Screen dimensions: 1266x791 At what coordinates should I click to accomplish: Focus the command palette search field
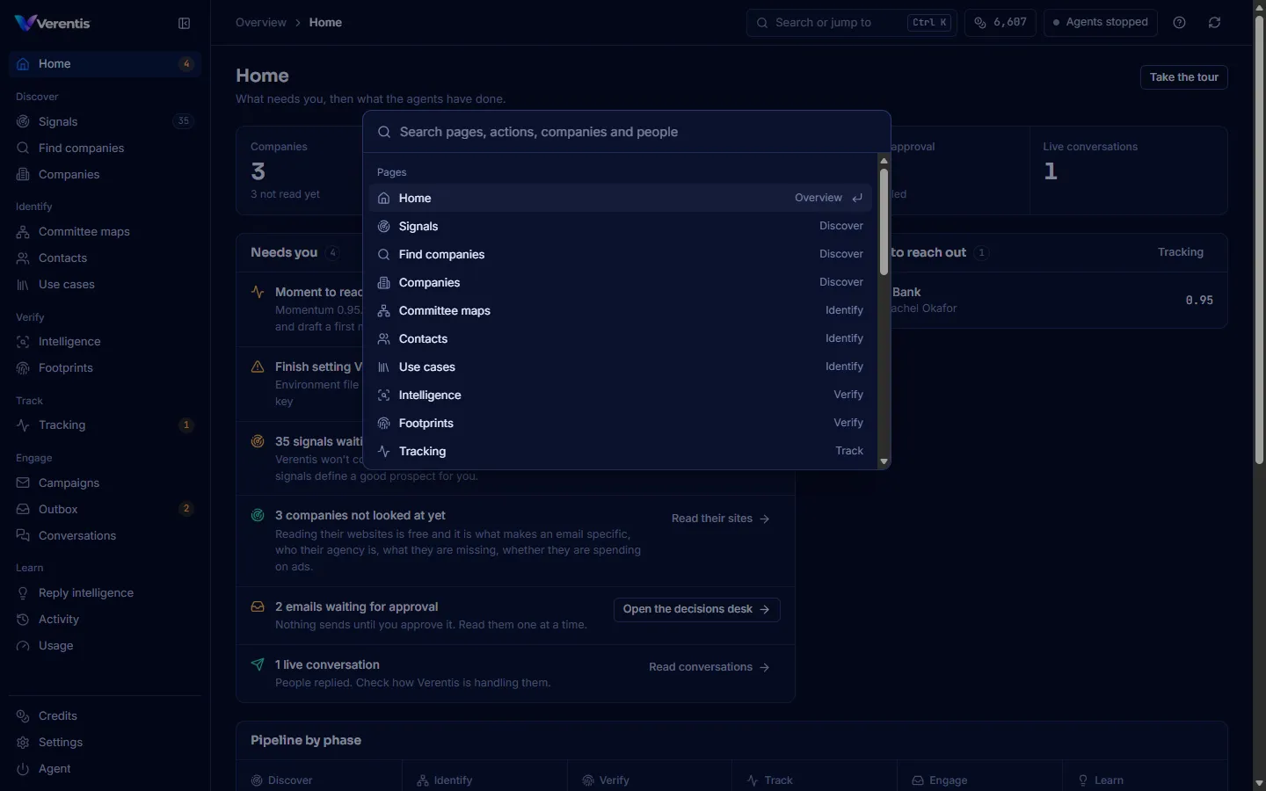(x=627, y=132)
